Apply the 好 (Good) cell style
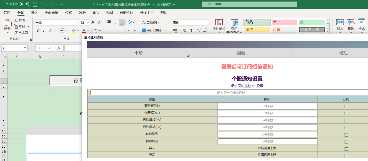The image size is (368, 161). click(x=312, y=22)
